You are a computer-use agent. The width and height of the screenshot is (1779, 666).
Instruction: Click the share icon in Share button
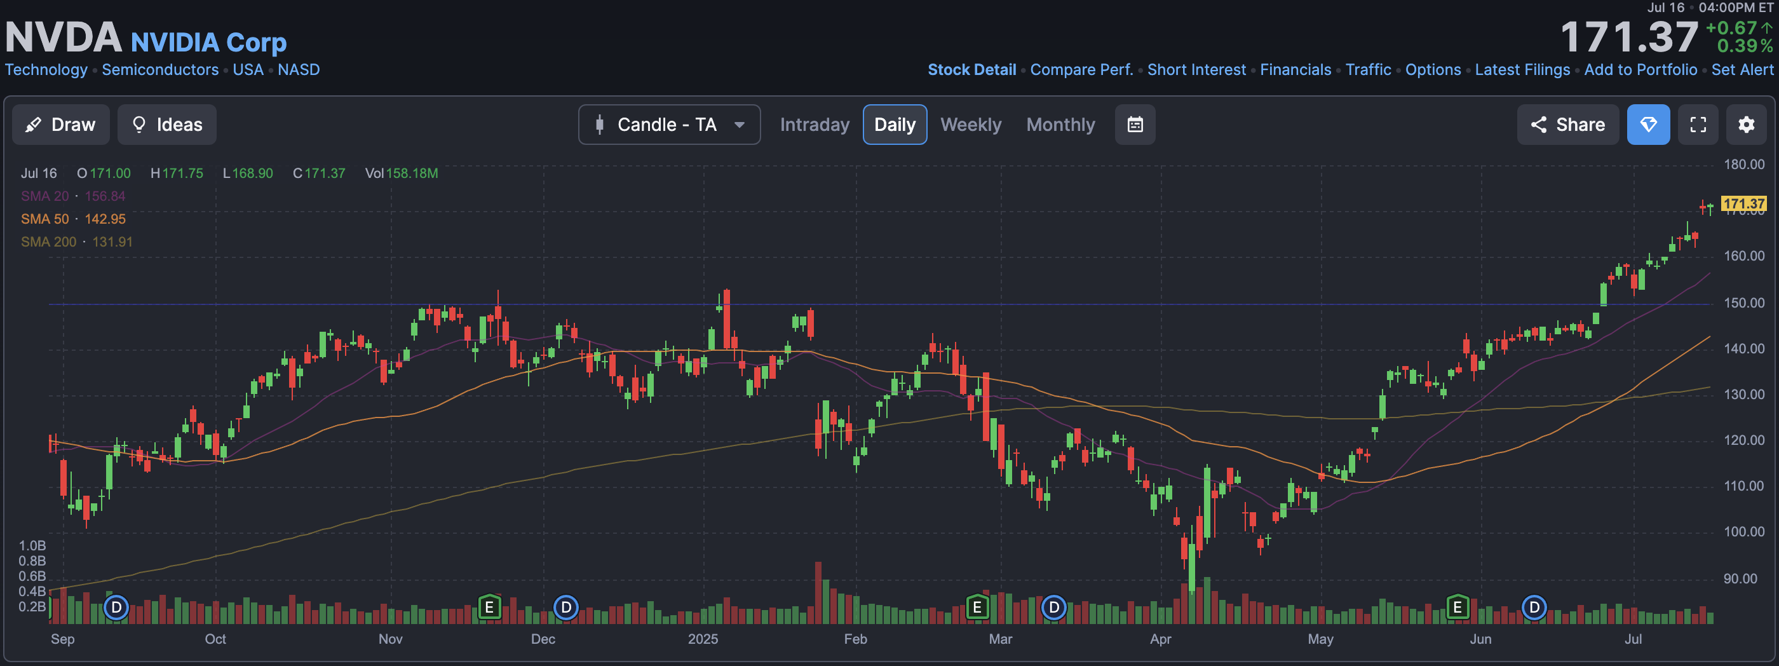(1538, 125)
